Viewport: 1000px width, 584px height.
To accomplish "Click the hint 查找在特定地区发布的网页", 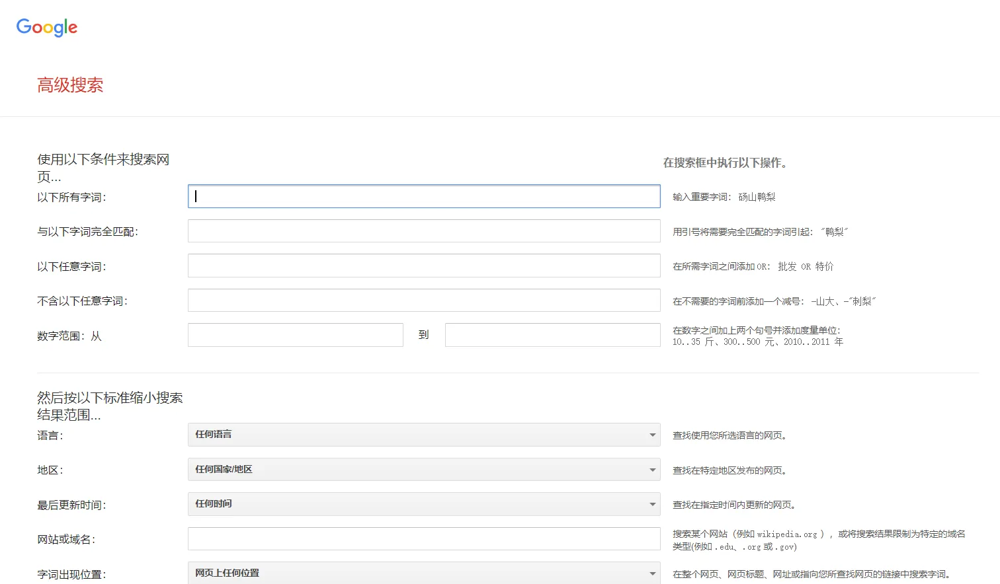I will 730,470.
